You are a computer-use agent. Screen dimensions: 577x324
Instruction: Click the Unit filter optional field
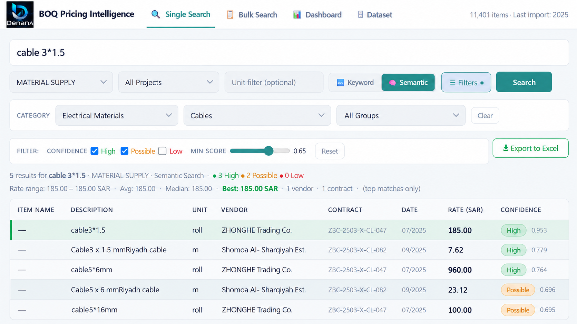pos(274,82)
